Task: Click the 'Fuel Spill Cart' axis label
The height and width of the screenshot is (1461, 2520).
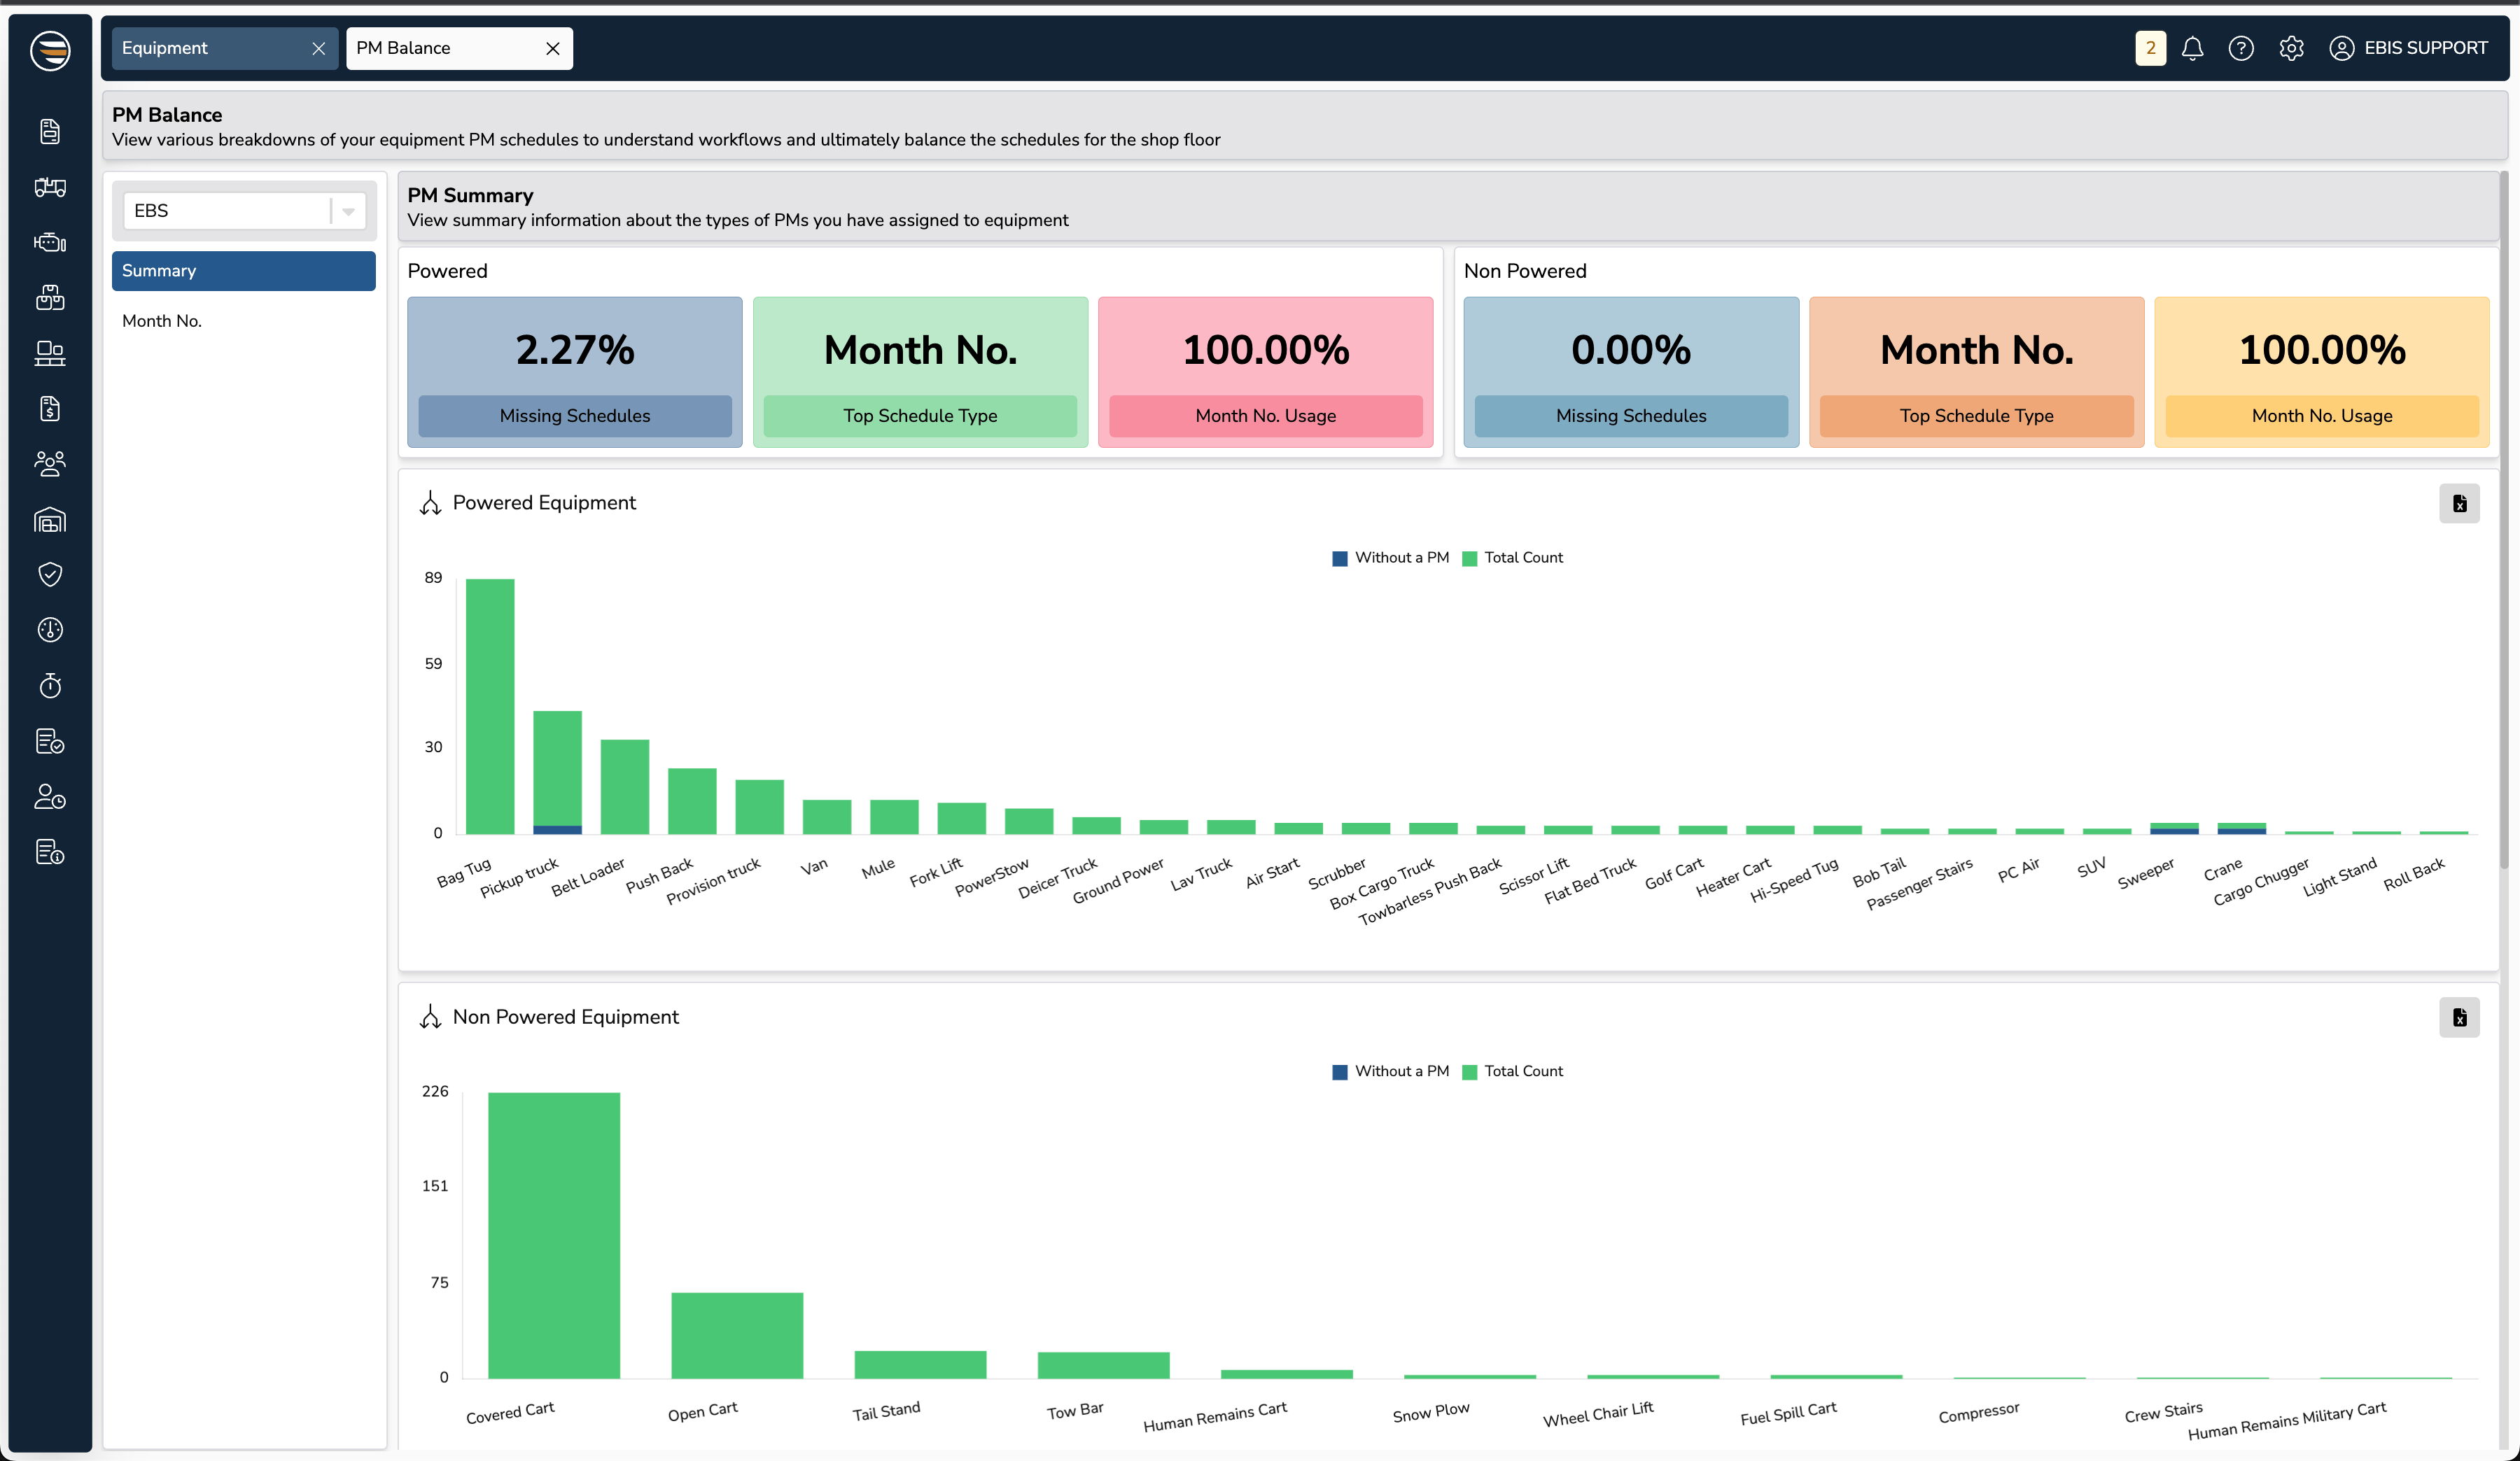Action: point(1788,1413)
